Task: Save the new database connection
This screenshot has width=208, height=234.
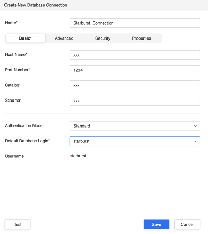Action: 157,224
